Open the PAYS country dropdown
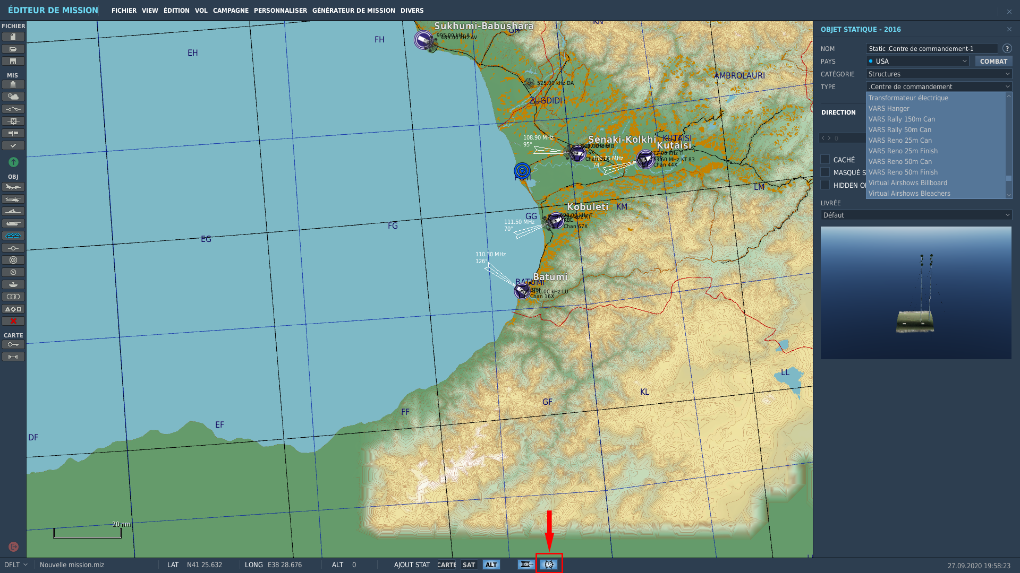This screenshot has width=1020, height=573. click(917, 62)
